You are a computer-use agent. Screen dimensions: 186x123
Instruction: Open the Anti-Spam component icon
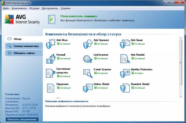click(125, 44)
